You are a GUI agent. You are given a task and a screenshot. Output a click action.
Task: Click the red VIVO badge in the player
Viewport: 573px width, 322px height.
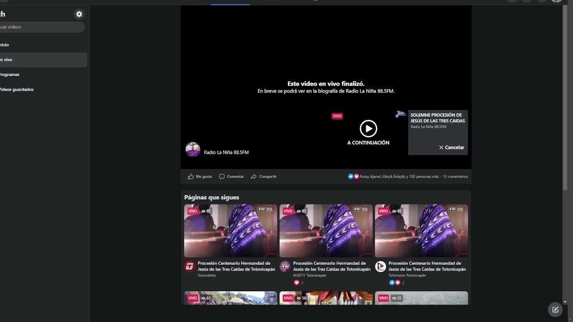(x=337, y=116)
